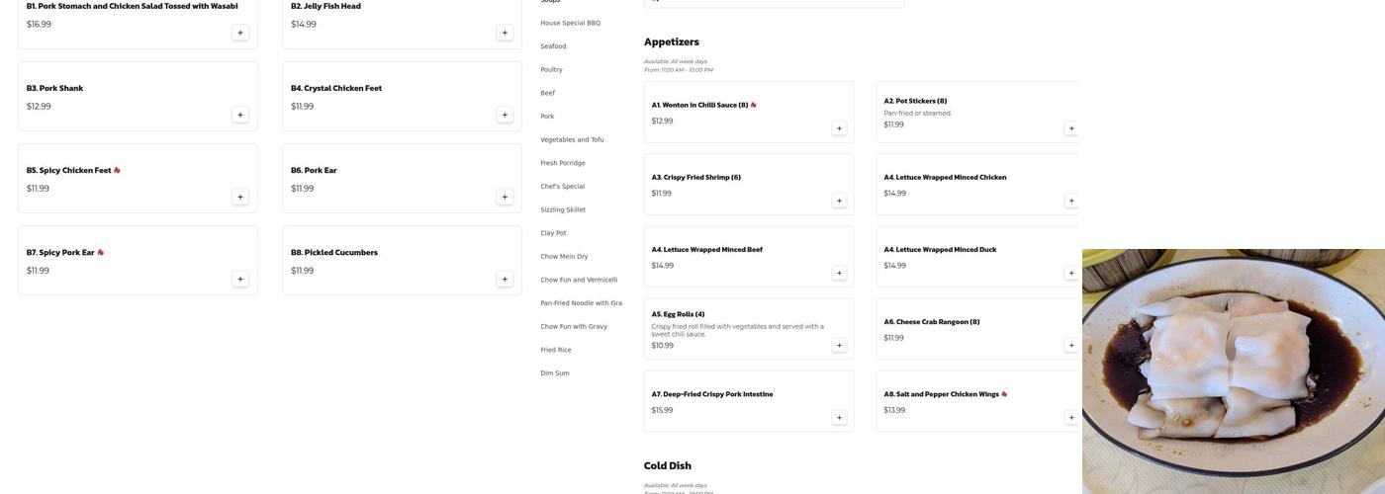Select Seafood in category list
Viewport: 1385px width, 494px height.
click(x=553, y=46)
